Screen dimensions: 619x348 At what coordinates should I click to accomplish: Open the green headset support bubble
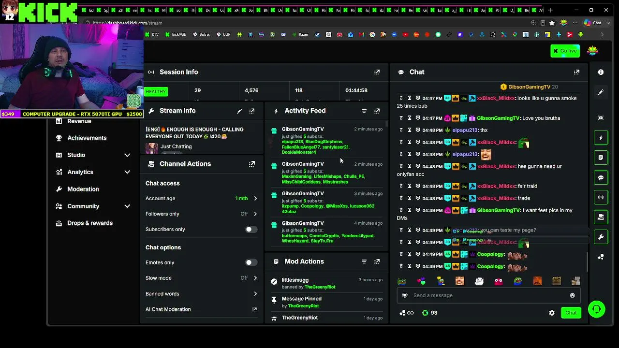tap(597, 309)
